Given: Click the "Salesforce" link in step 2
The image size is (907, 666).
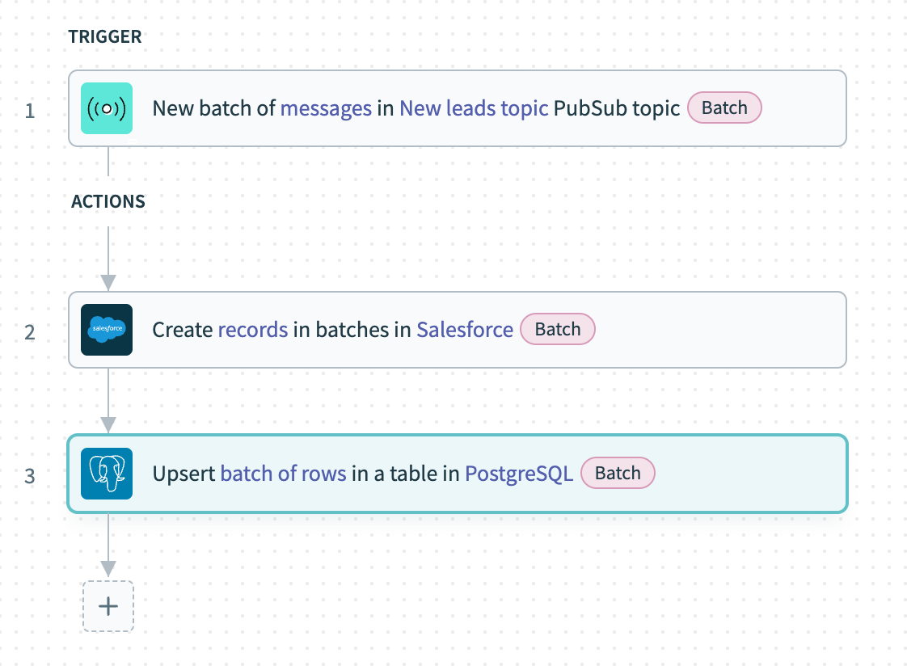Looking at the screenshot, I should click(x=465, y=330).
